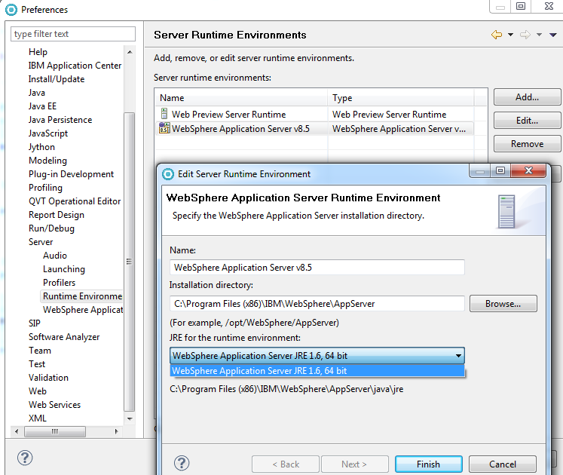Select Launching under Server
Screen dimensions: 563x475
(64, 269)
